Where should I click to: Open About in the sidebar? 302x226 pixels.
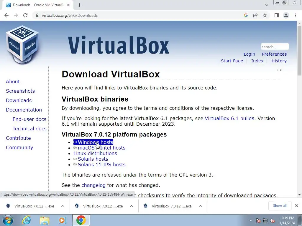tap(13, 82)
